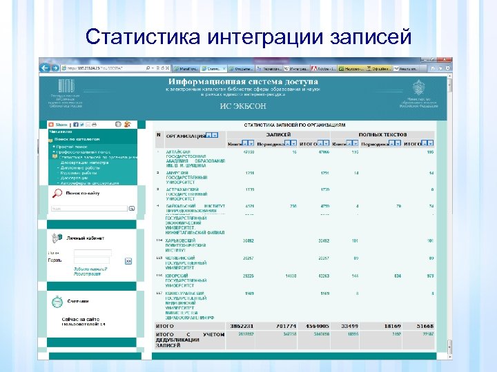Viewport: 497px width, 372px height.
Task: Sort ЗАПИСЕЙ ИТОГО column descending
Action: [x=327, y=143]
